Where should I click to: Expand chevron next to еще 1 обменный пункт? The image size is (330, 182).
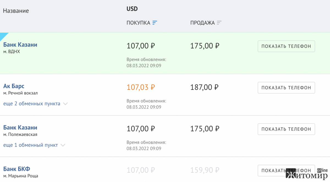(63, 145)
